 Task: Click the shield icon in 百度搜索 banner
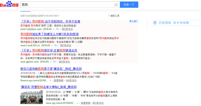click(x=155, y=23)
